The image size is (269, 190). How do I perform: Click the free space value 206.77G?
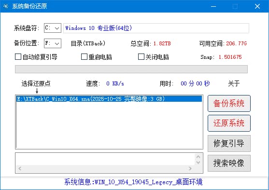pyautogui.click(x=236, y=43)
